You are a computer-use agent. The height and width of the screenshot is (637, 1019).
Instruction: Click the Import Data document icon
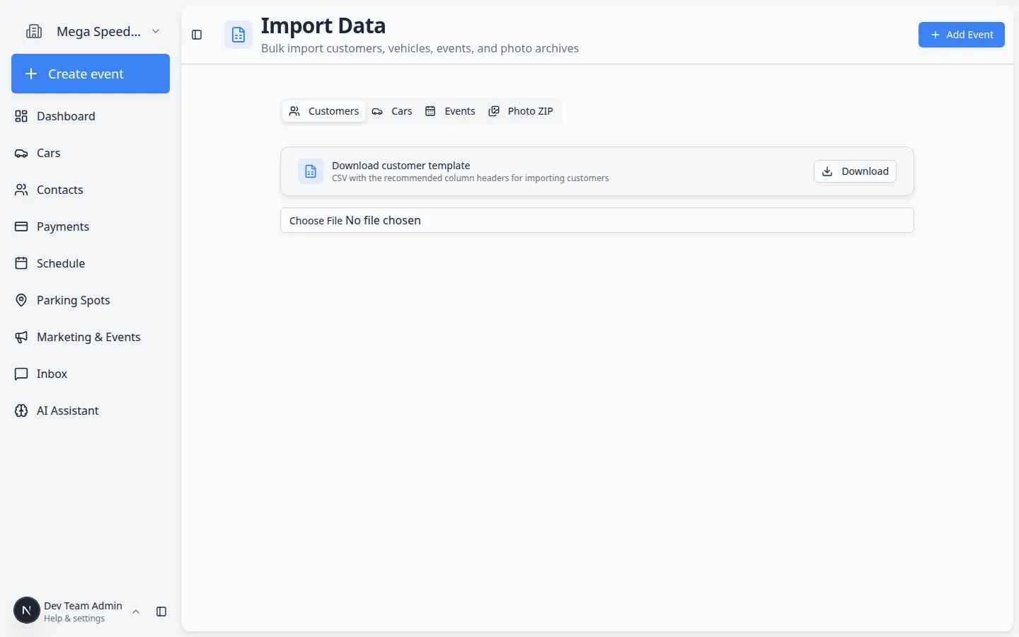click(x=238, y=35)
